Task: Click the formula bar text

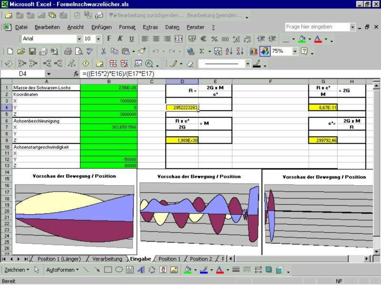Action: pos(118,74)
